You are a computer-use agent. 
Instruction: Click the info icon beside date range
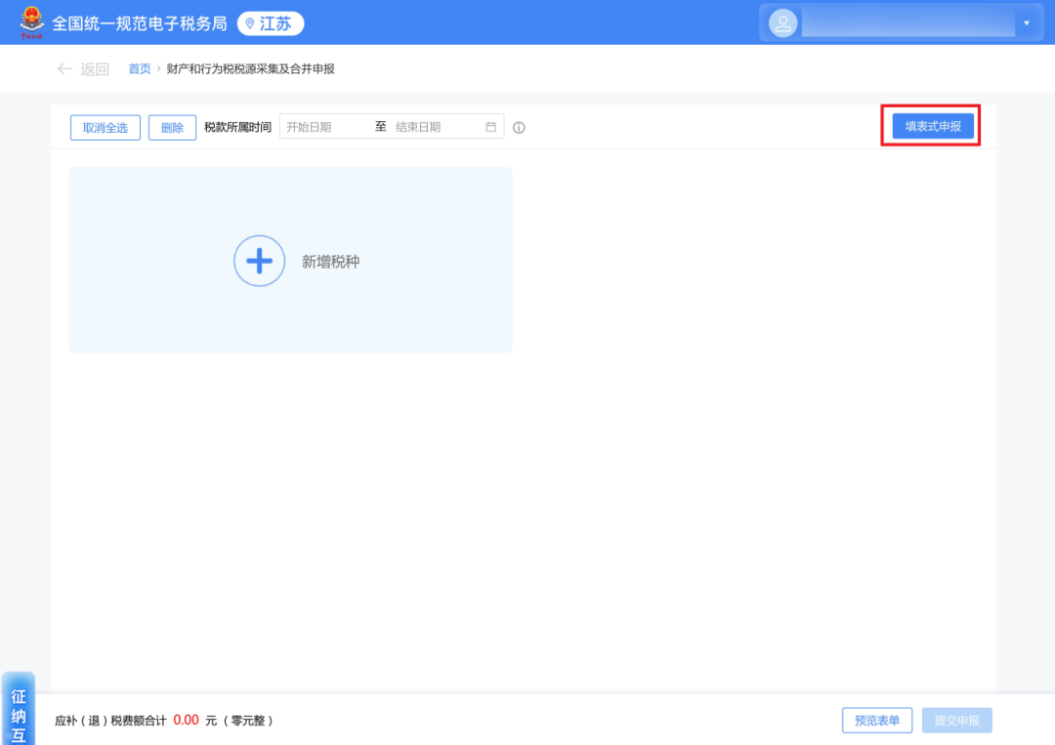point(519,128)
